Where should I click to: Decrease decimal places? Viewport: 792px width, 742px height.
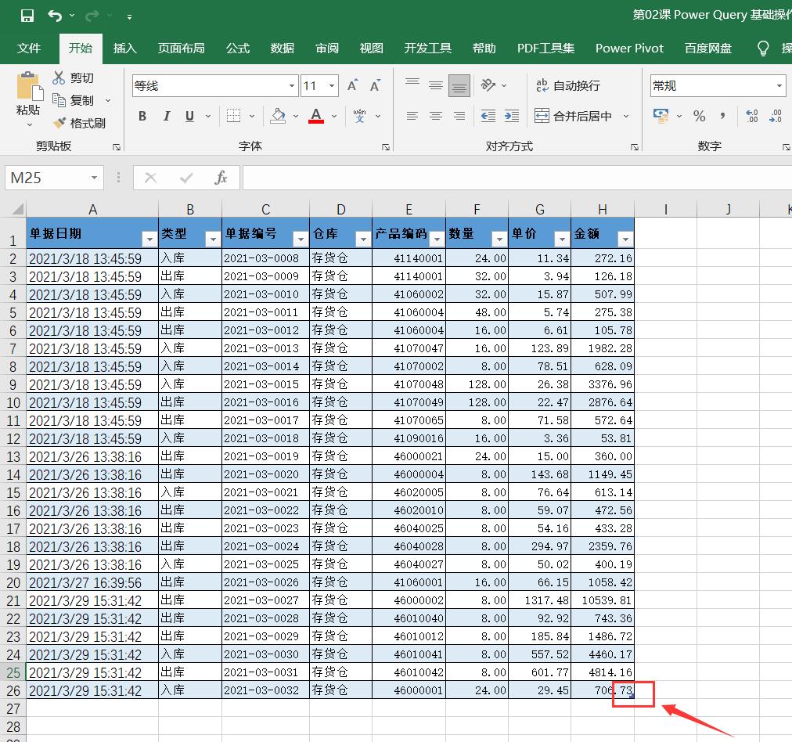coord(776,116)
